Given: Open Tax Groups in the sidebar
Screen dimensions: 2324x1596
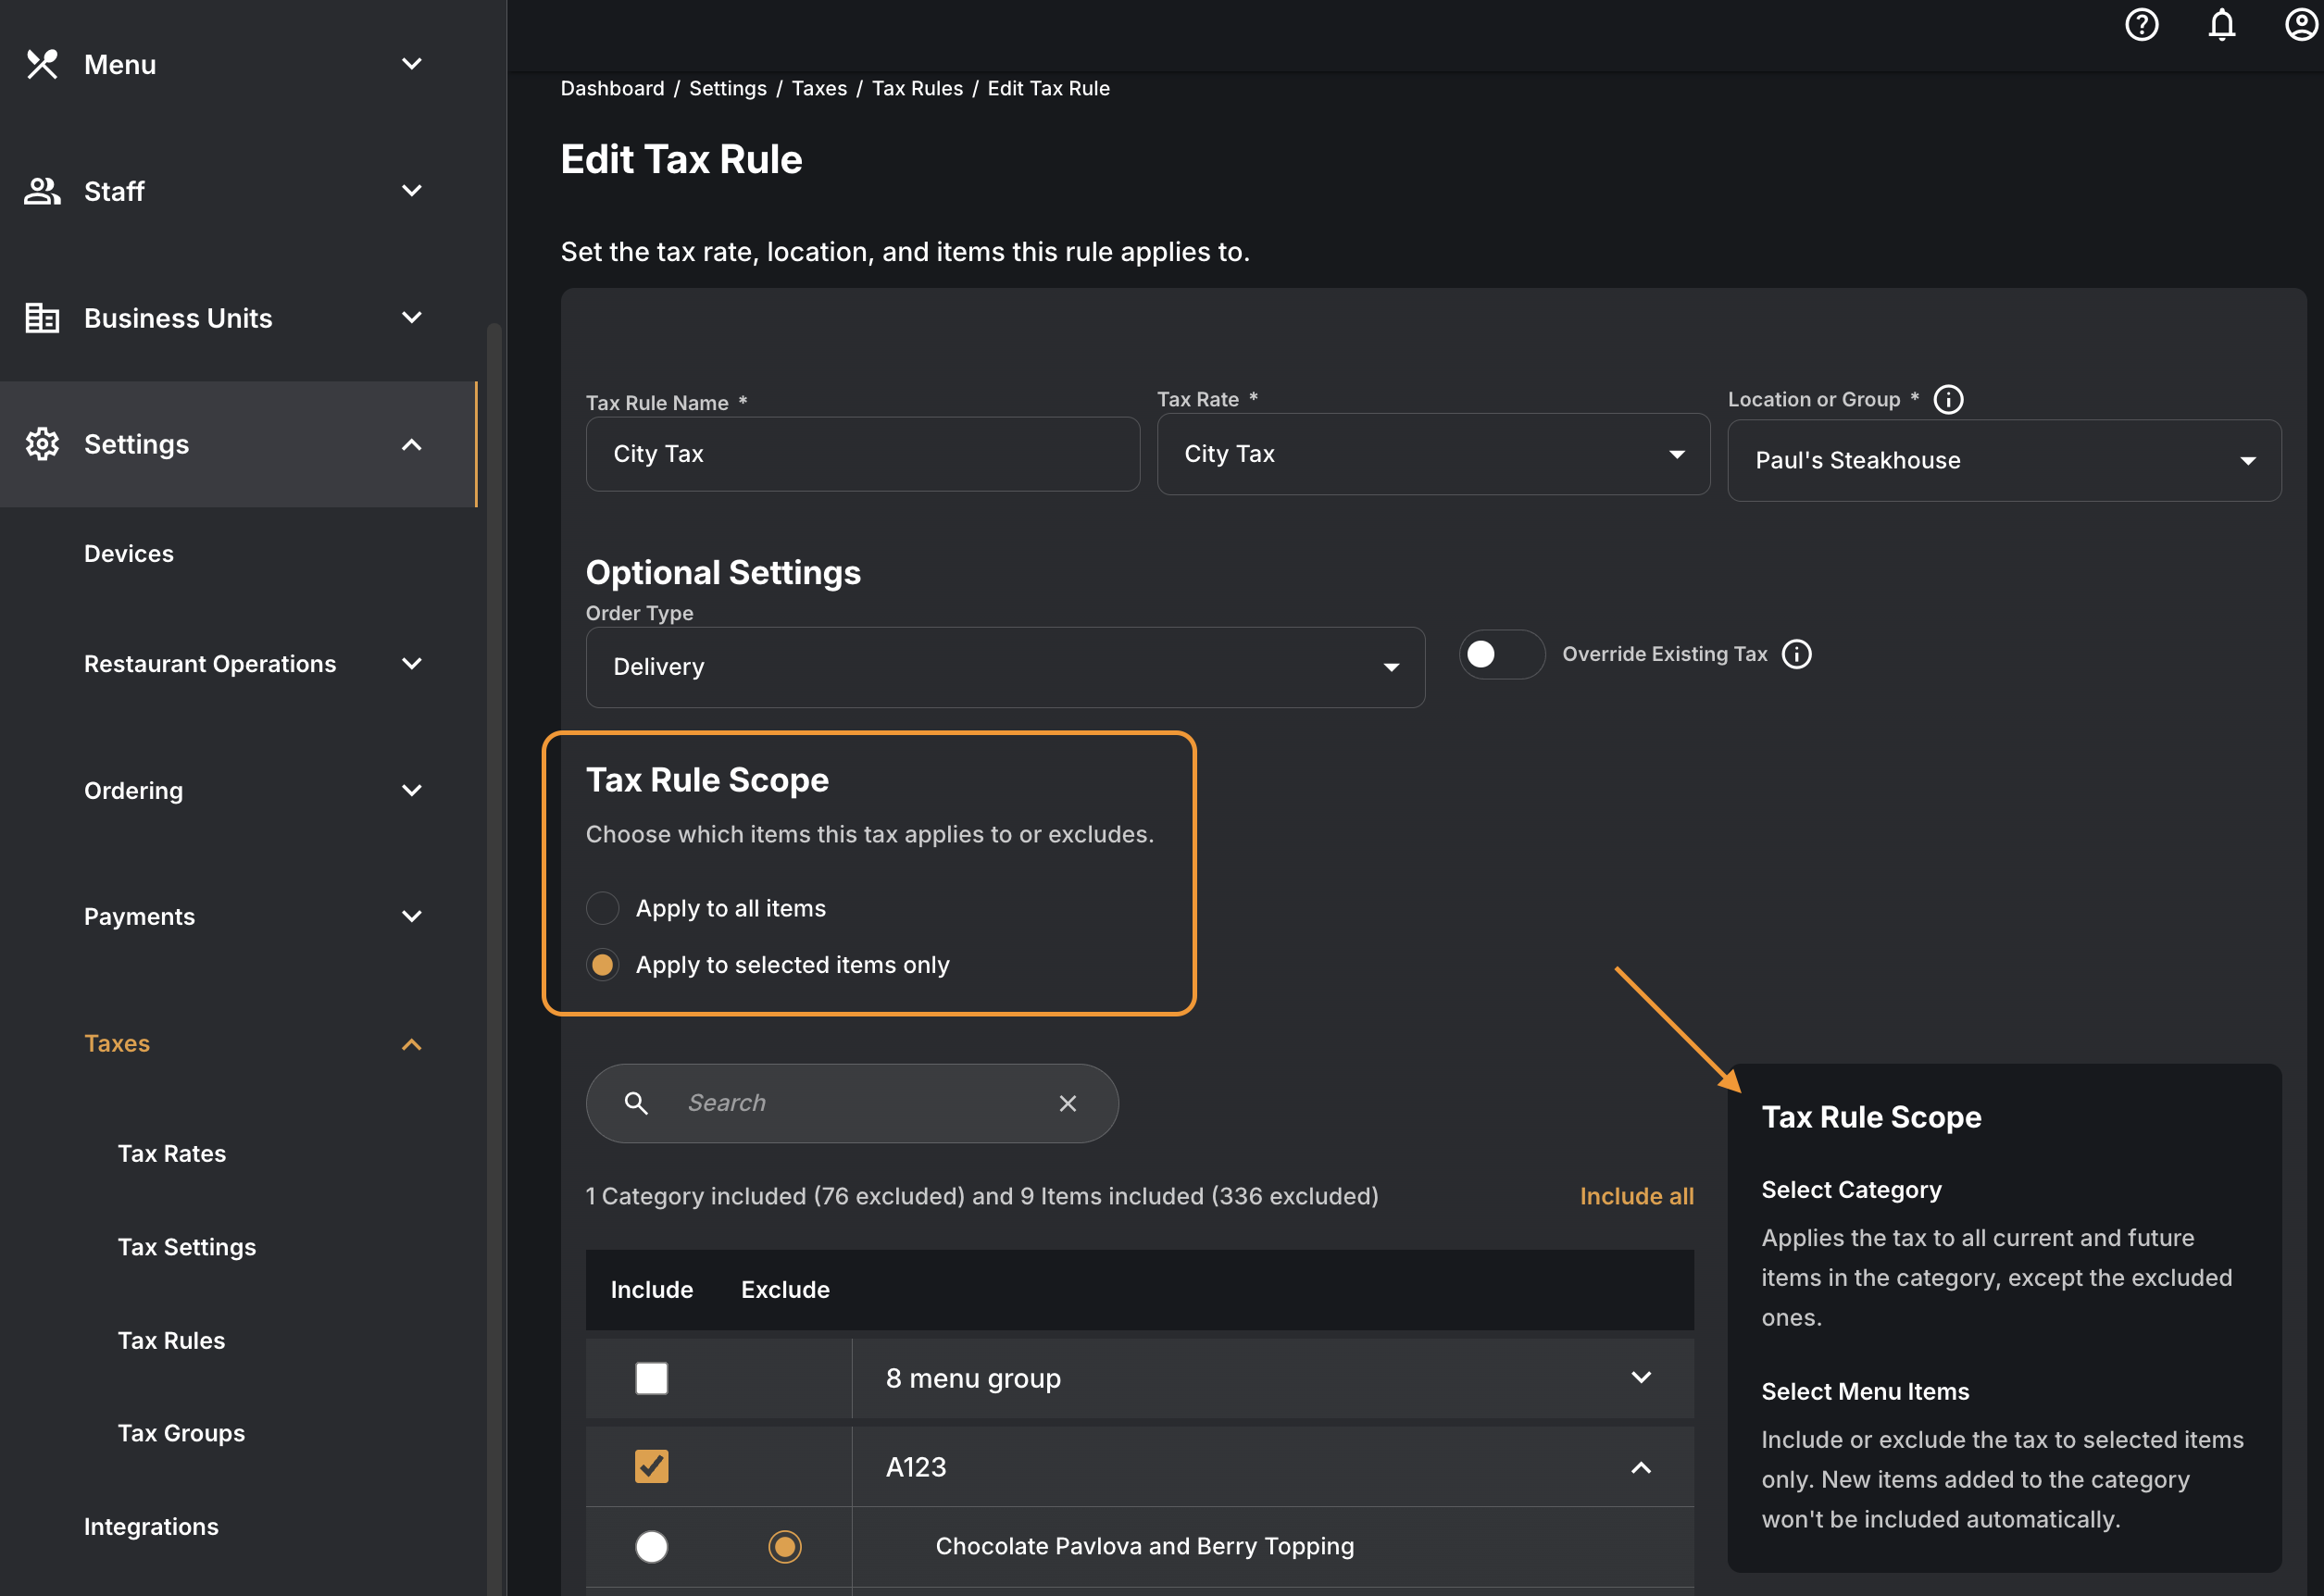Looking at the screenshot, I should click(x=181, y=1433).
